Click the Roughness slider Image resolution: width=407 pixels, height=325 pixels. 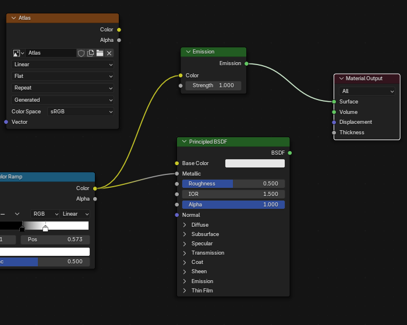pos(233,184)
